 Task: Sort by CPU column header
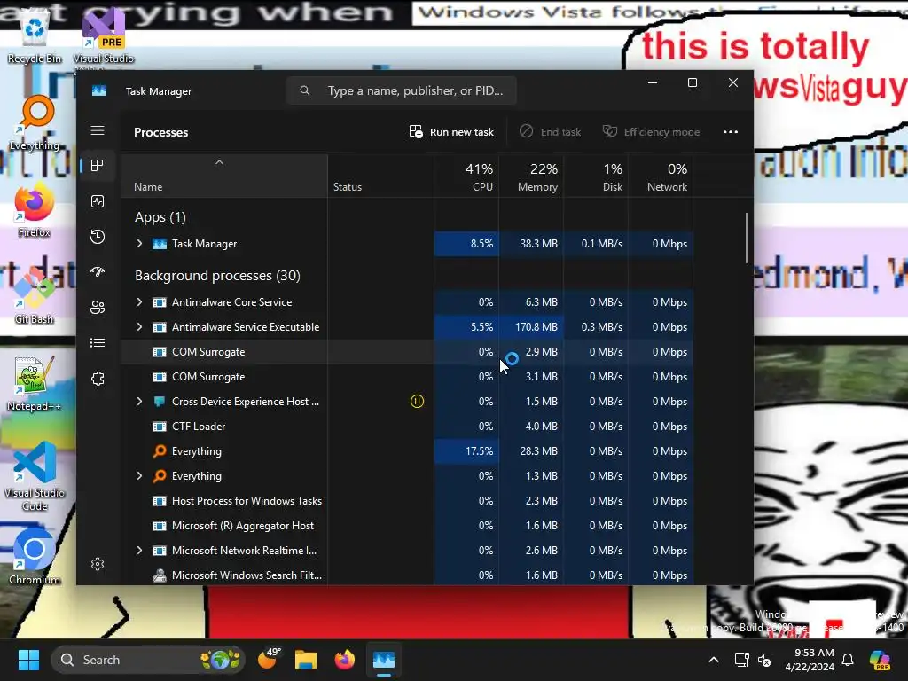[466, 176]
